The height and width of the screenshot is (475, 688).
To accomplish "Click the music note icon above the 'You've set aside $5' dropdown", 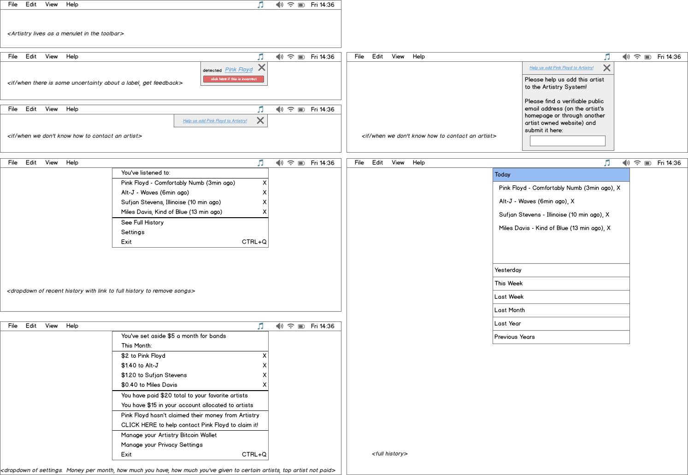I will [260, 326].
